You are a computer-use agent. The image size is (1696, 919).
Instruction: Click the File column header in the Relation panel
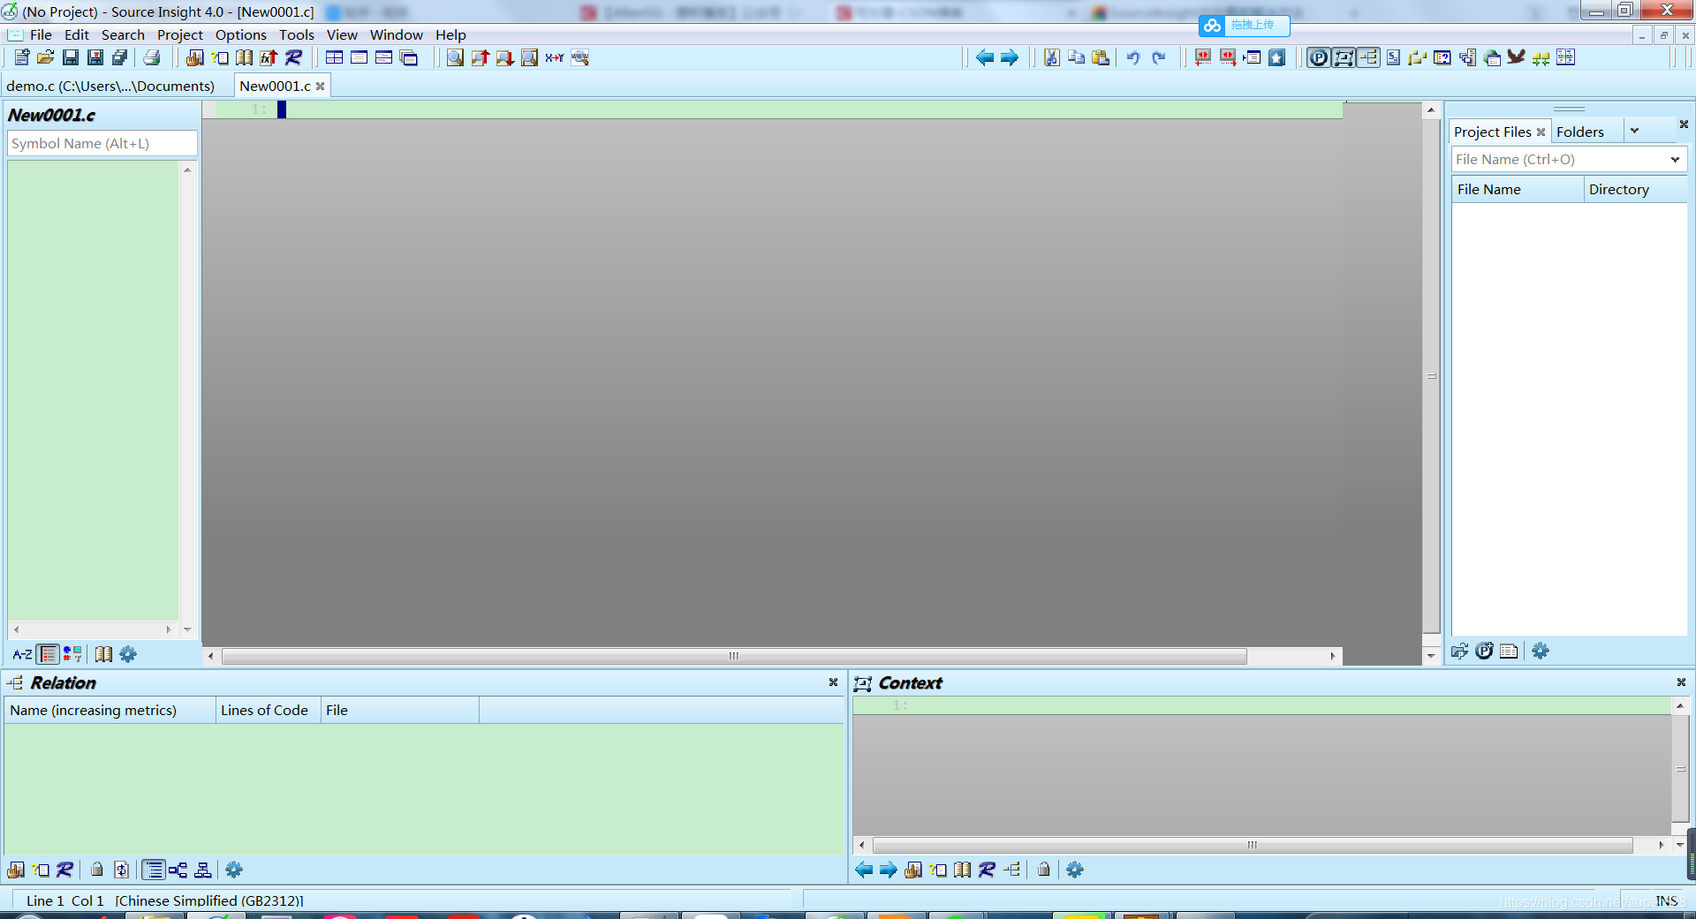[x=400, y=710]
